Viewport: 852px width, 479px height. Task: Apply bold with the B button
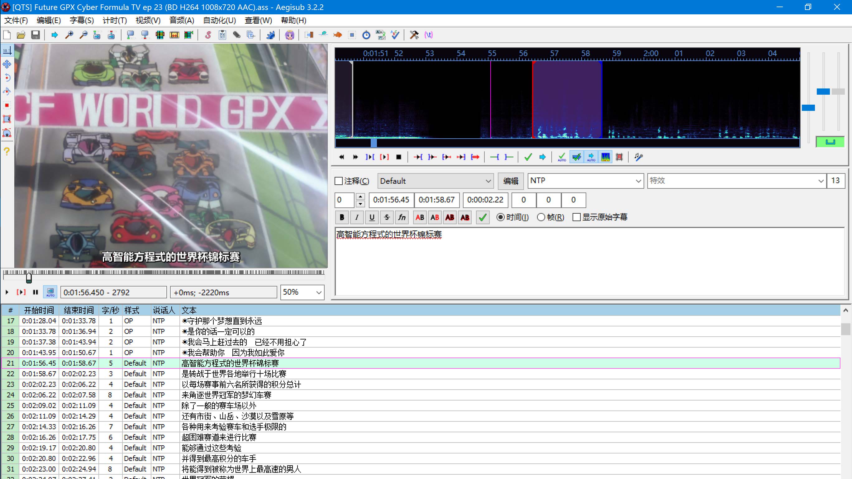(342, 217)
